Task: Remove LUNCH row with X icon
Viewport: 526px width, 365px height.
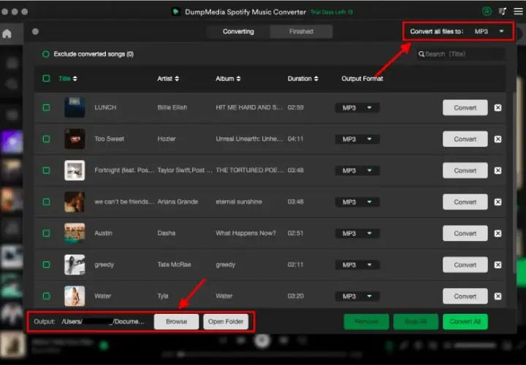Action: (498, 107)
